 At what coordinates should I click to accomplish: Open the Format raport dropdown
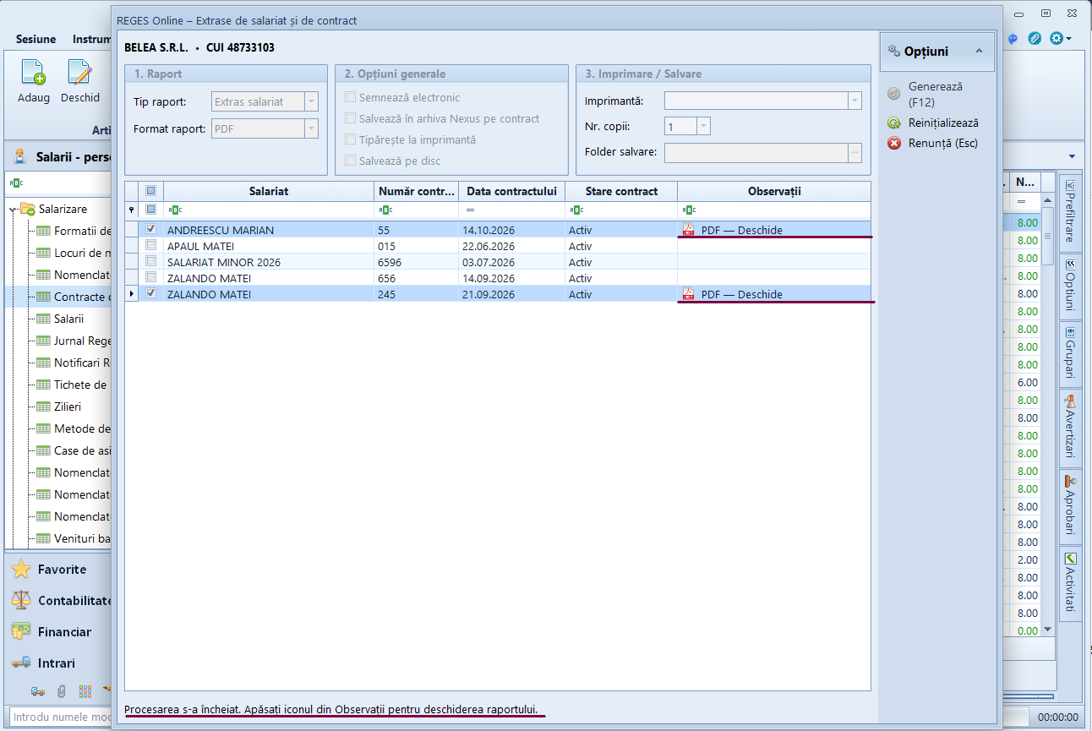[x=311, y=129]
